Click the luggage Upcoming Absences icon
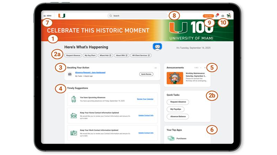The width and height of the screenshot is (277, 155). coord(74,99)
